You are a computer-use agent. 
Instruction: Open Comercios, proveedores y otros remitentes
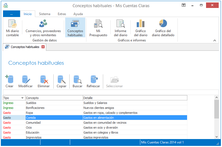click(x=43, y=28)
